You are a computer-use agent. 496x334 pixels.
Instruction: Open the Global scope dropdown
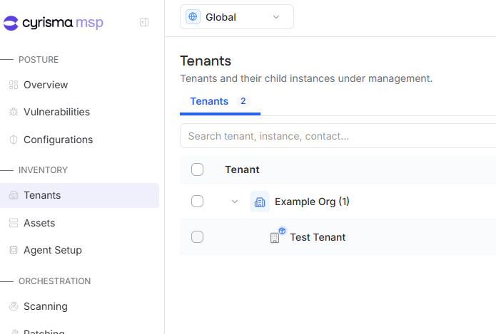coord(237,16)
